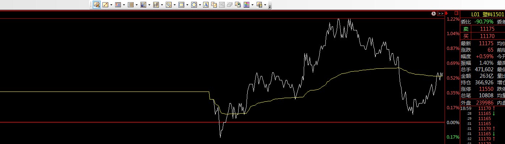This screenshot has height=144, width=505.
Task: Click the 金额 263亿 value
Action: pos(486,76)
